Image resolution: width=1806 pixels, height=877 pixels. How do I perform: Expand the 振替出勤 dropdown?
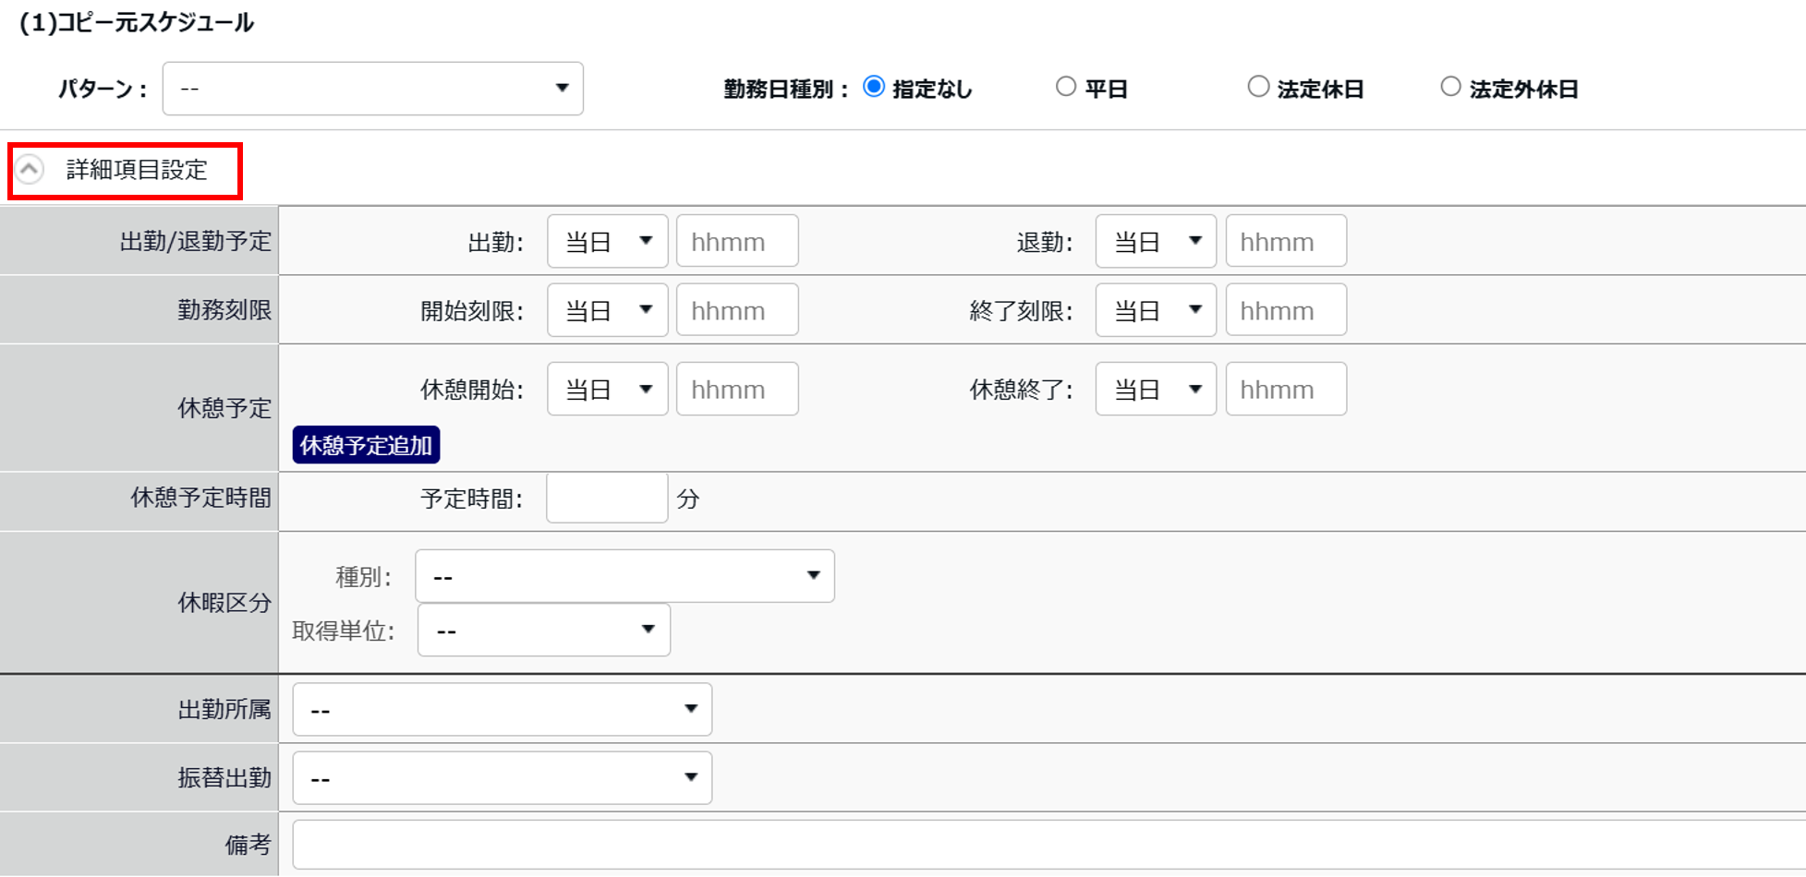(502, 778)
